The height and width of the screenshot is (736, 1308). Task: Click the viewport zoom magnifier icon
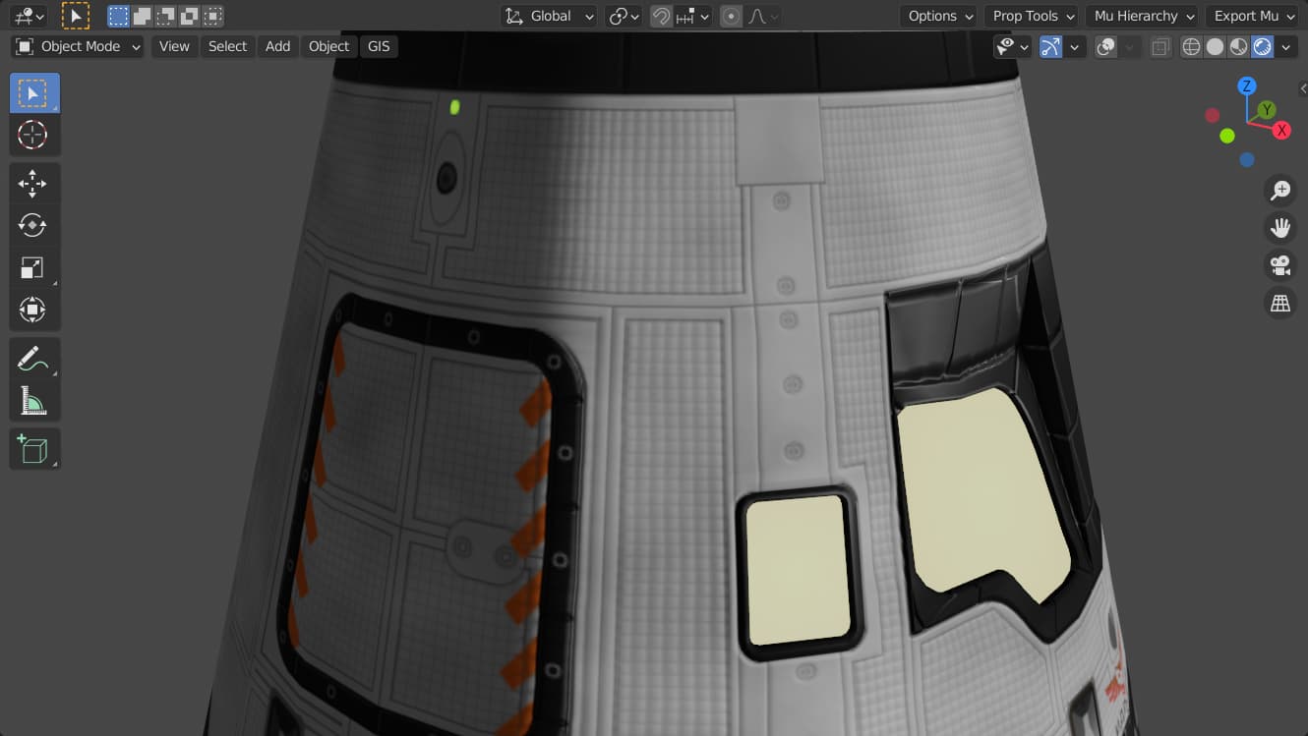coord(1280,191)
